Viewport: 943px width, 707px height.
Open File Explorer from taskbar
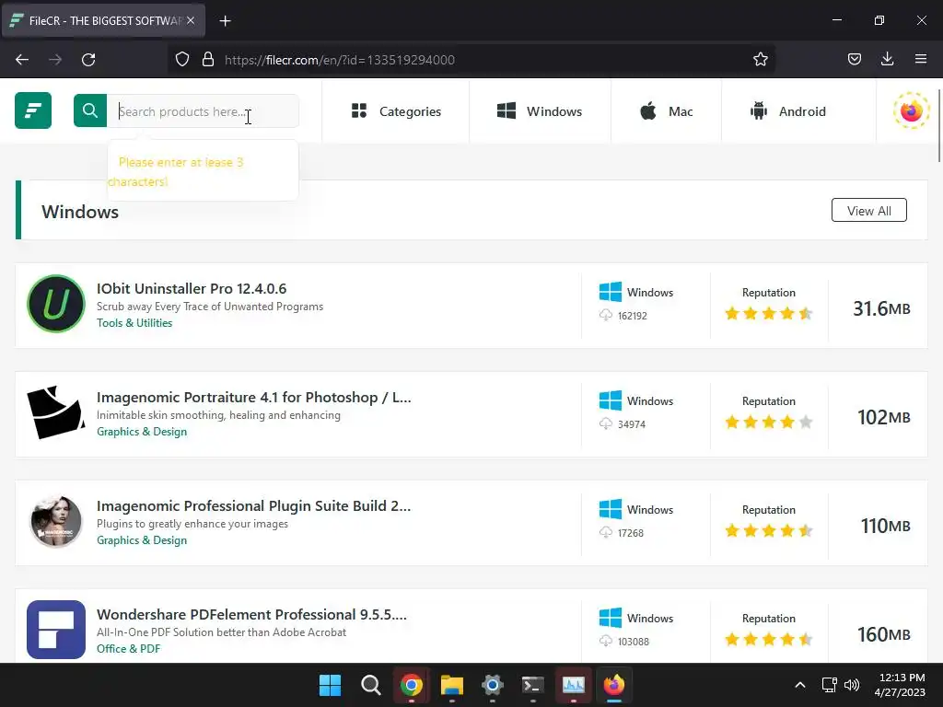point(451,685)
